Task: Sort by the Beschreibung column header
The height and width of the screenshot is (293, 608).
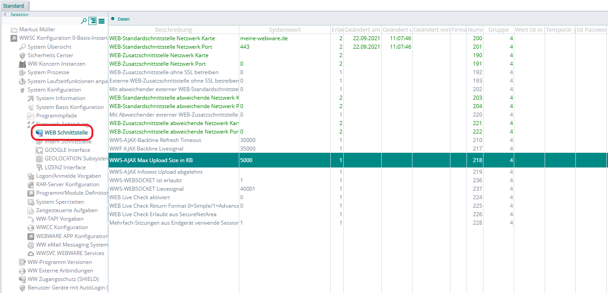Action: (x=173, y=29)
